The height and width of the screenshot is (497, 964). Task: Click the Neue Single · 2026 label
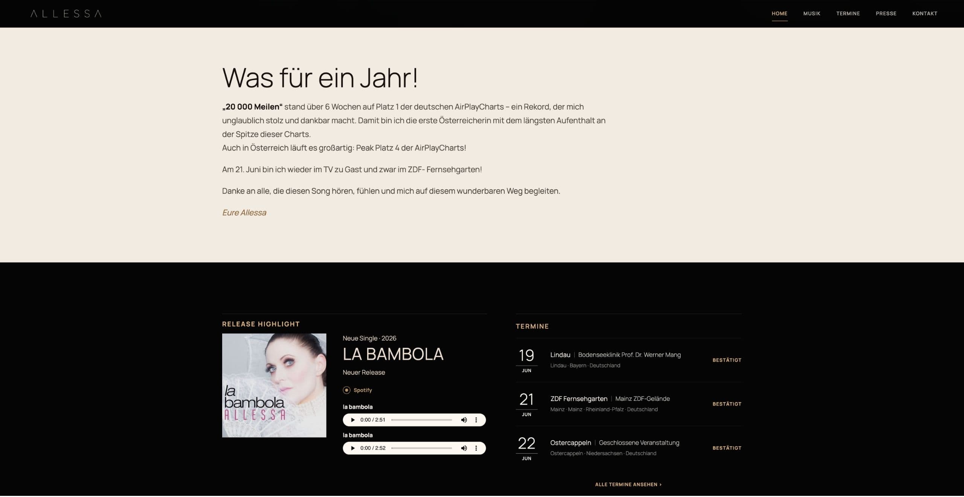(x=369, y=338)
